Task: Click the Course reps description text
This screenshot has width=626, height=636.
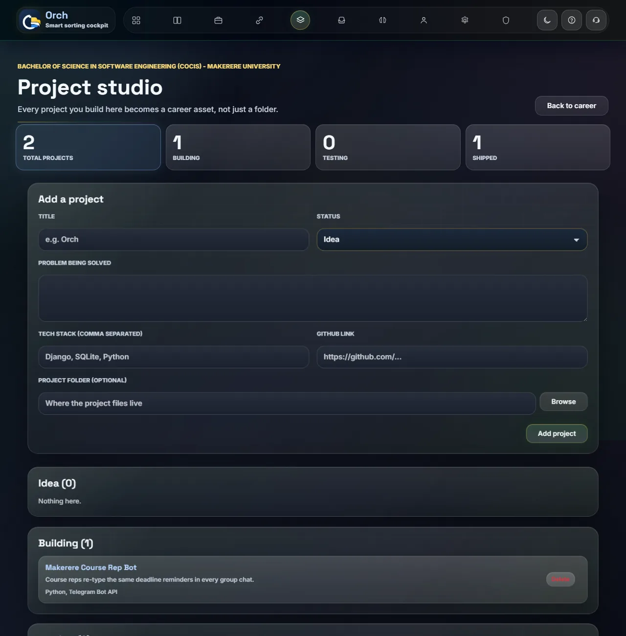Action: click(x=150, y=579)
